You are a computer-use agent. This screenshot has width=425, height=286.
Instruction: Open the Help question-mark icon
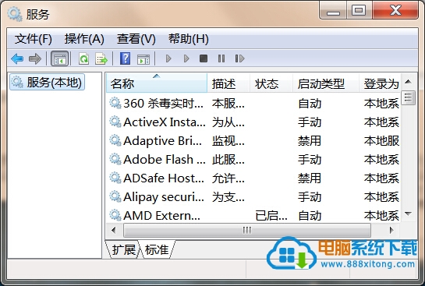(x=125, y=58)
